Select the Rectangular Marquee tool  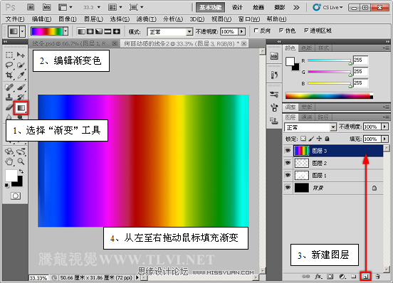9,55
